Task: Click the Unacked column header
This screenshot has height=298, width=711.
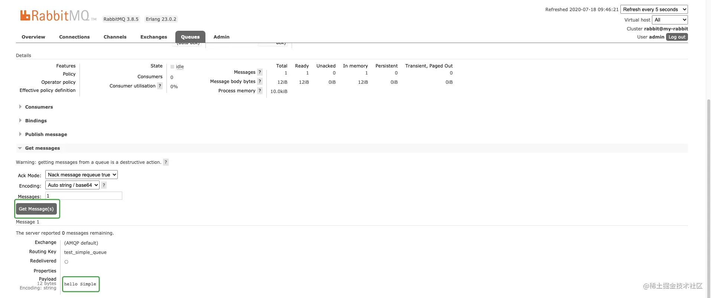Action: coord(326,66)
